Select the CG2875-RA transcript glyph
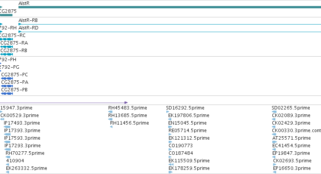The width and height of the screenshot is (321, 174). point(6,47)
